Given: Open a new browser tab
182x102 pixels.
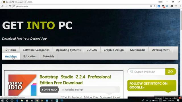Looking at the screenshot, I should [x=30, y=2].
